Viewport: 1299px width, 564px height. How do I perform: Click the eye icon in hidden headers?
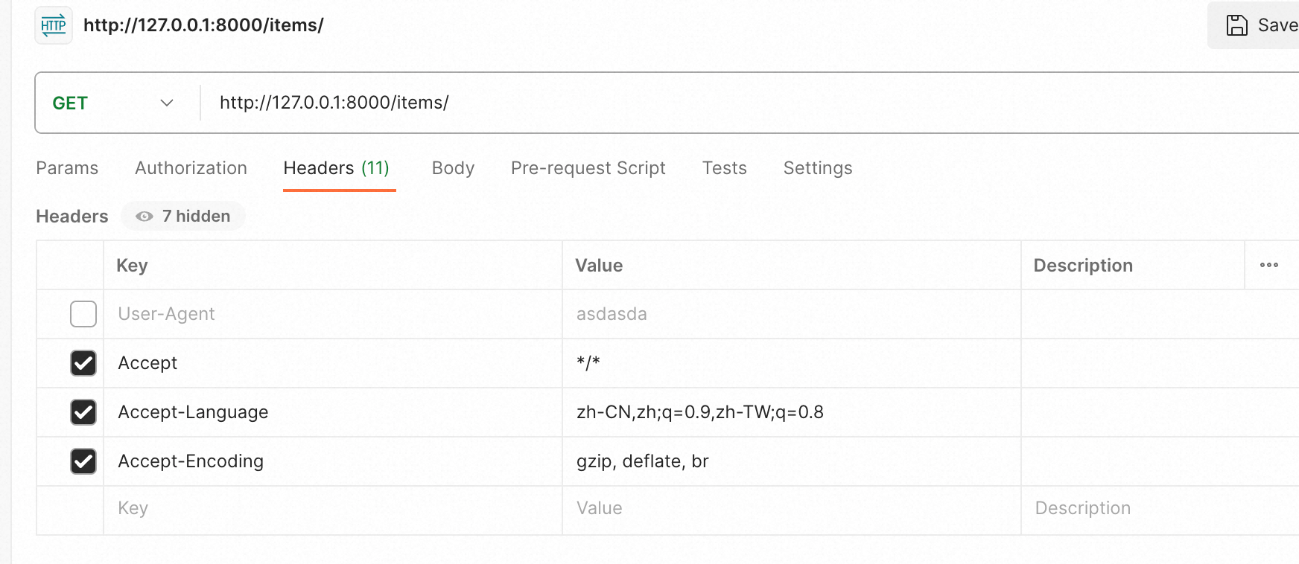[x=144, y=217]
